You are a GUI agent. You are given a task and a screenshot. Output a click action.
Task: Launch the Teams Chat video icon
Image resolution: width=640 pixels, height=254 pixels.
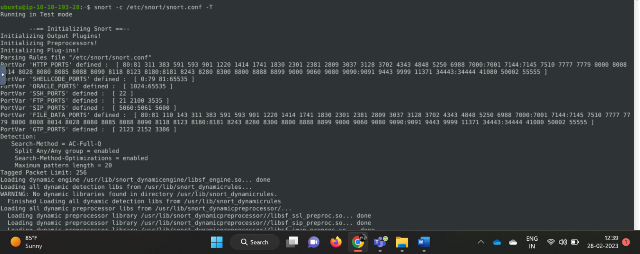click(x=313, y=242)
